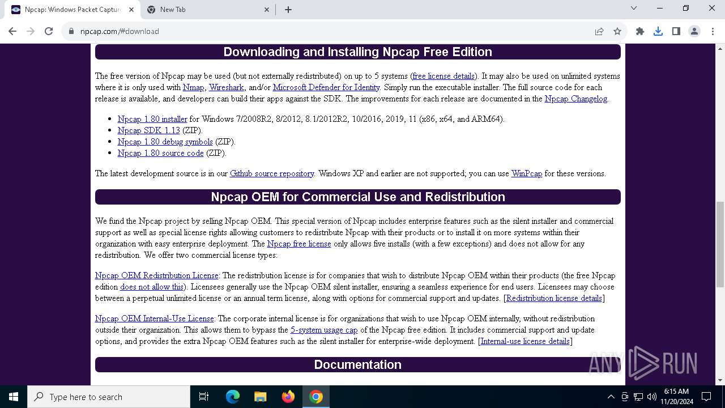Open Task View on taskbar
The image size is (725, 408).
tap(204, 397)
